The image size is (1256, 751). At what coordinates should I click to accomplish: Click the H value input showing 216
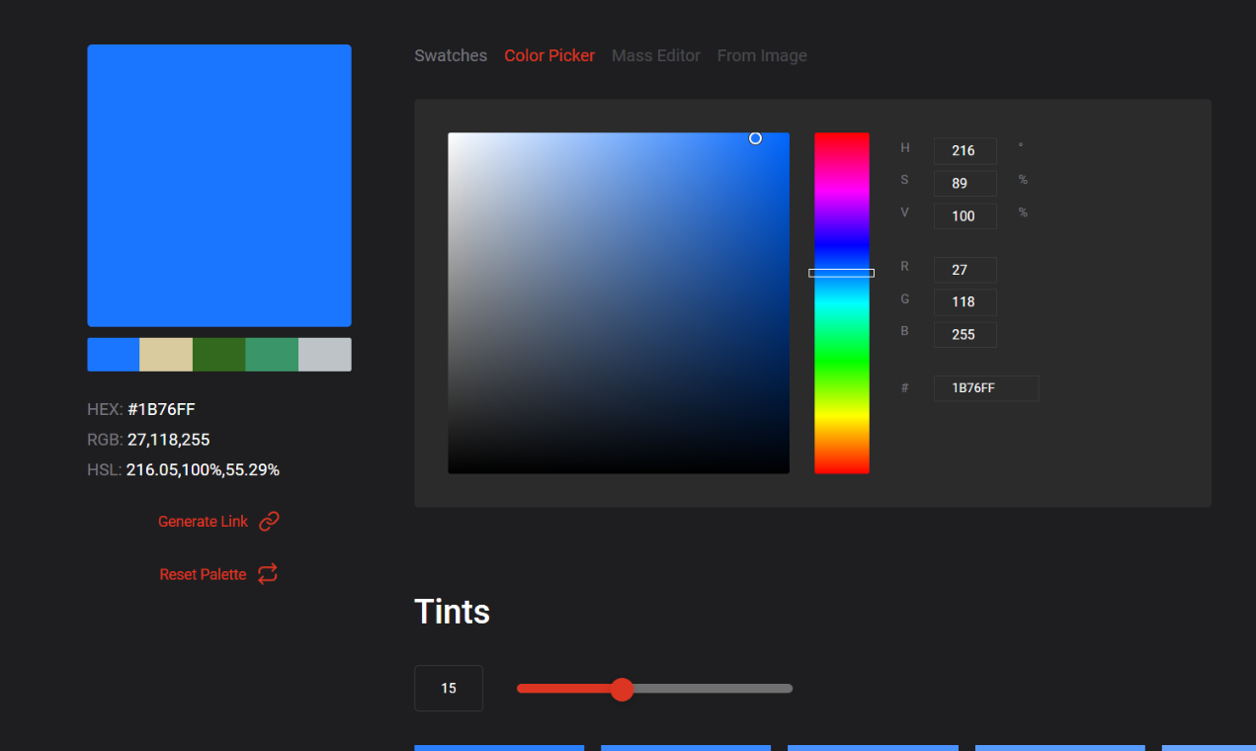tap(964, 150)
